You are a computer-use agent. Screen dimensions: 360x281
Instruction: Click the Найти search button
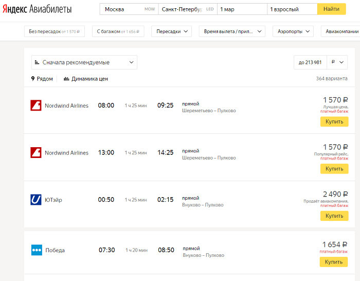332,9
